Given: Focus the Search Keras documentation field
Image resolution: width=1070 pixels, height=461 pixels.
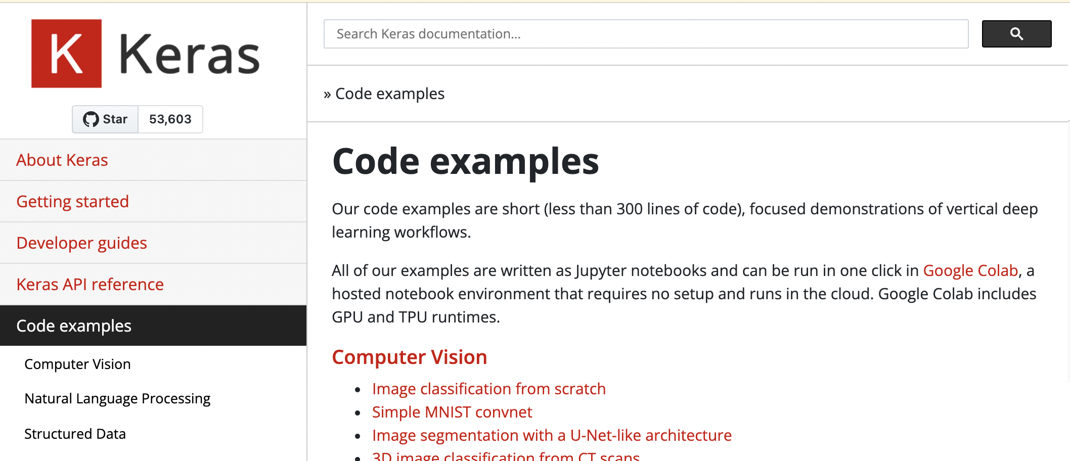Looking at the screenshot, I should [645, 34].
